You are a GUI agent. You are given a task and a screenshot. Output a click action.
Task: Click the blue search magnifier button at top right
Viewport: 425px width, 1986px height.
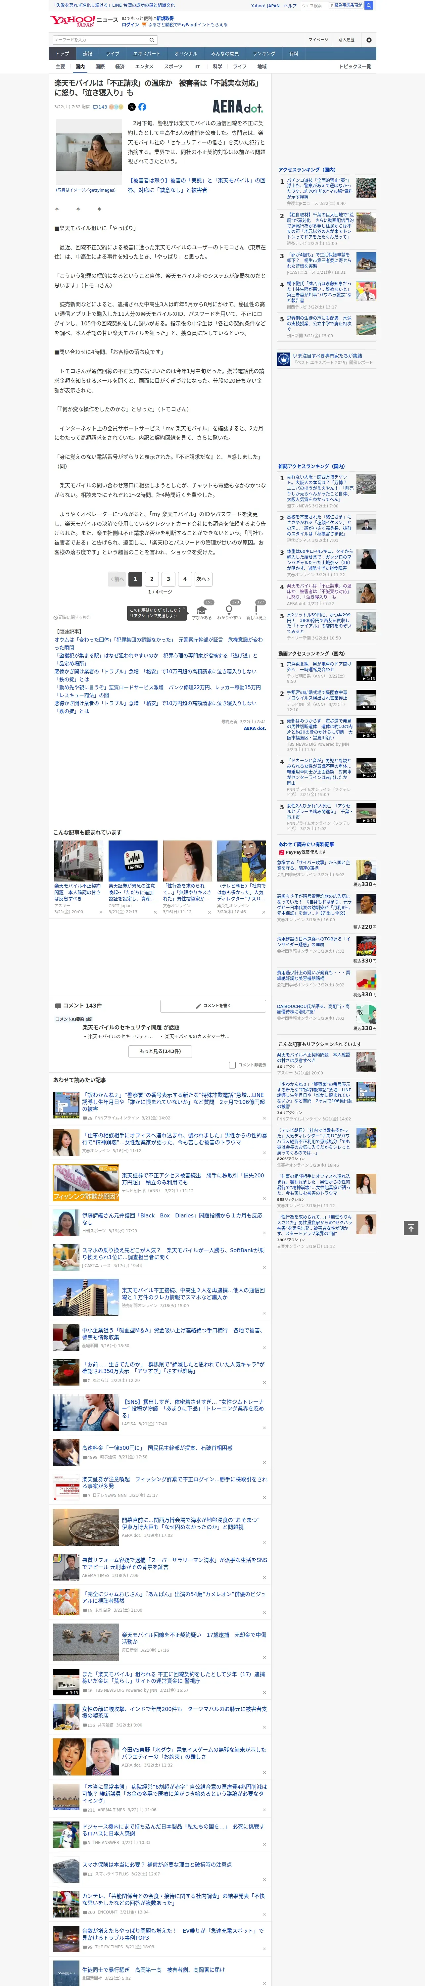[x=369, y=5]
